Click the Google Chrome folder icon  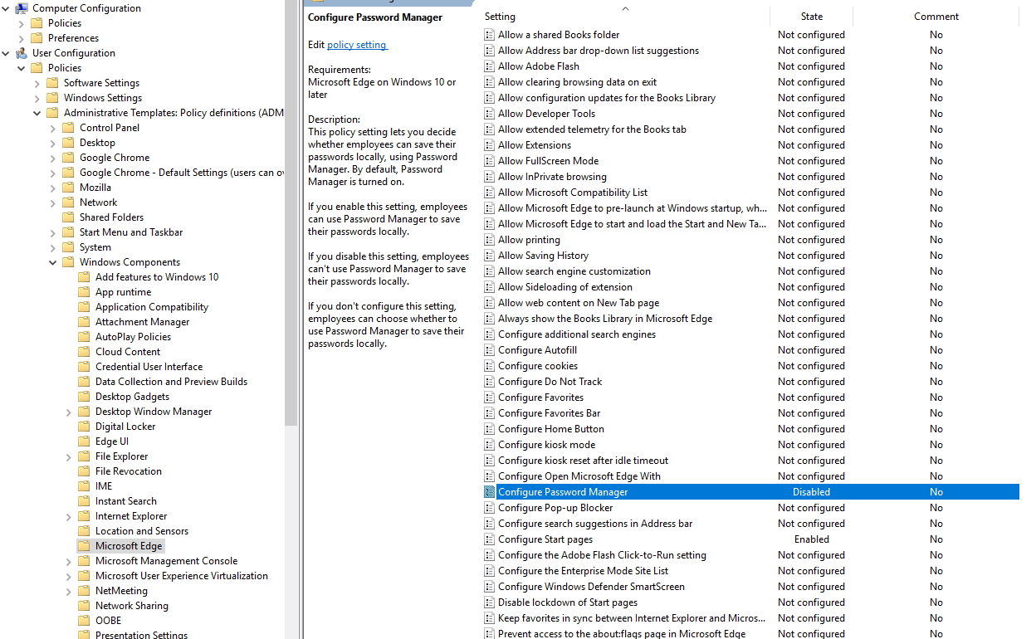[69, 158]
